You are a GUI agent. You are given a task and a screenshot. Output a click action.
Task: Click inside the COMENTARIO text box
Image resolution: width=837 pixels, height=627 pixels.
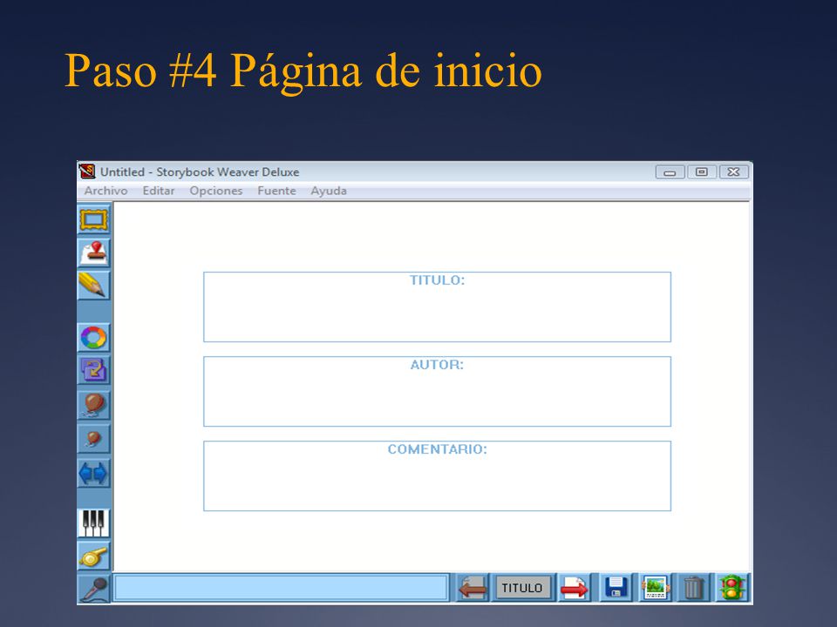coord(437,476)
